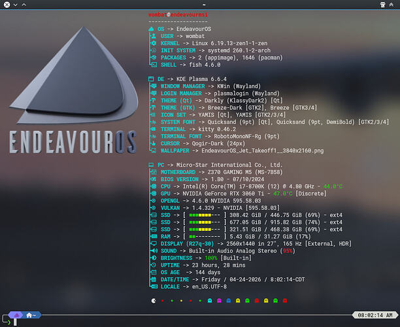
Task: Click the locale value 'en_US.UTF-8'
Action: coord(209,286)
